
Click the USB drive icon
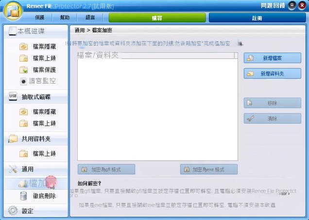[13, 96]
